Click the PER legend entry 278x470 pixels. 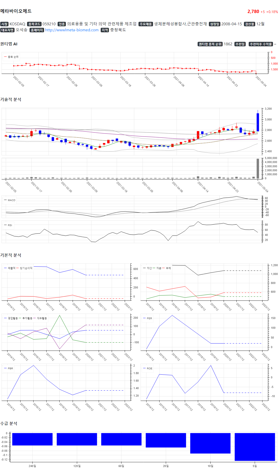(148, 318)
